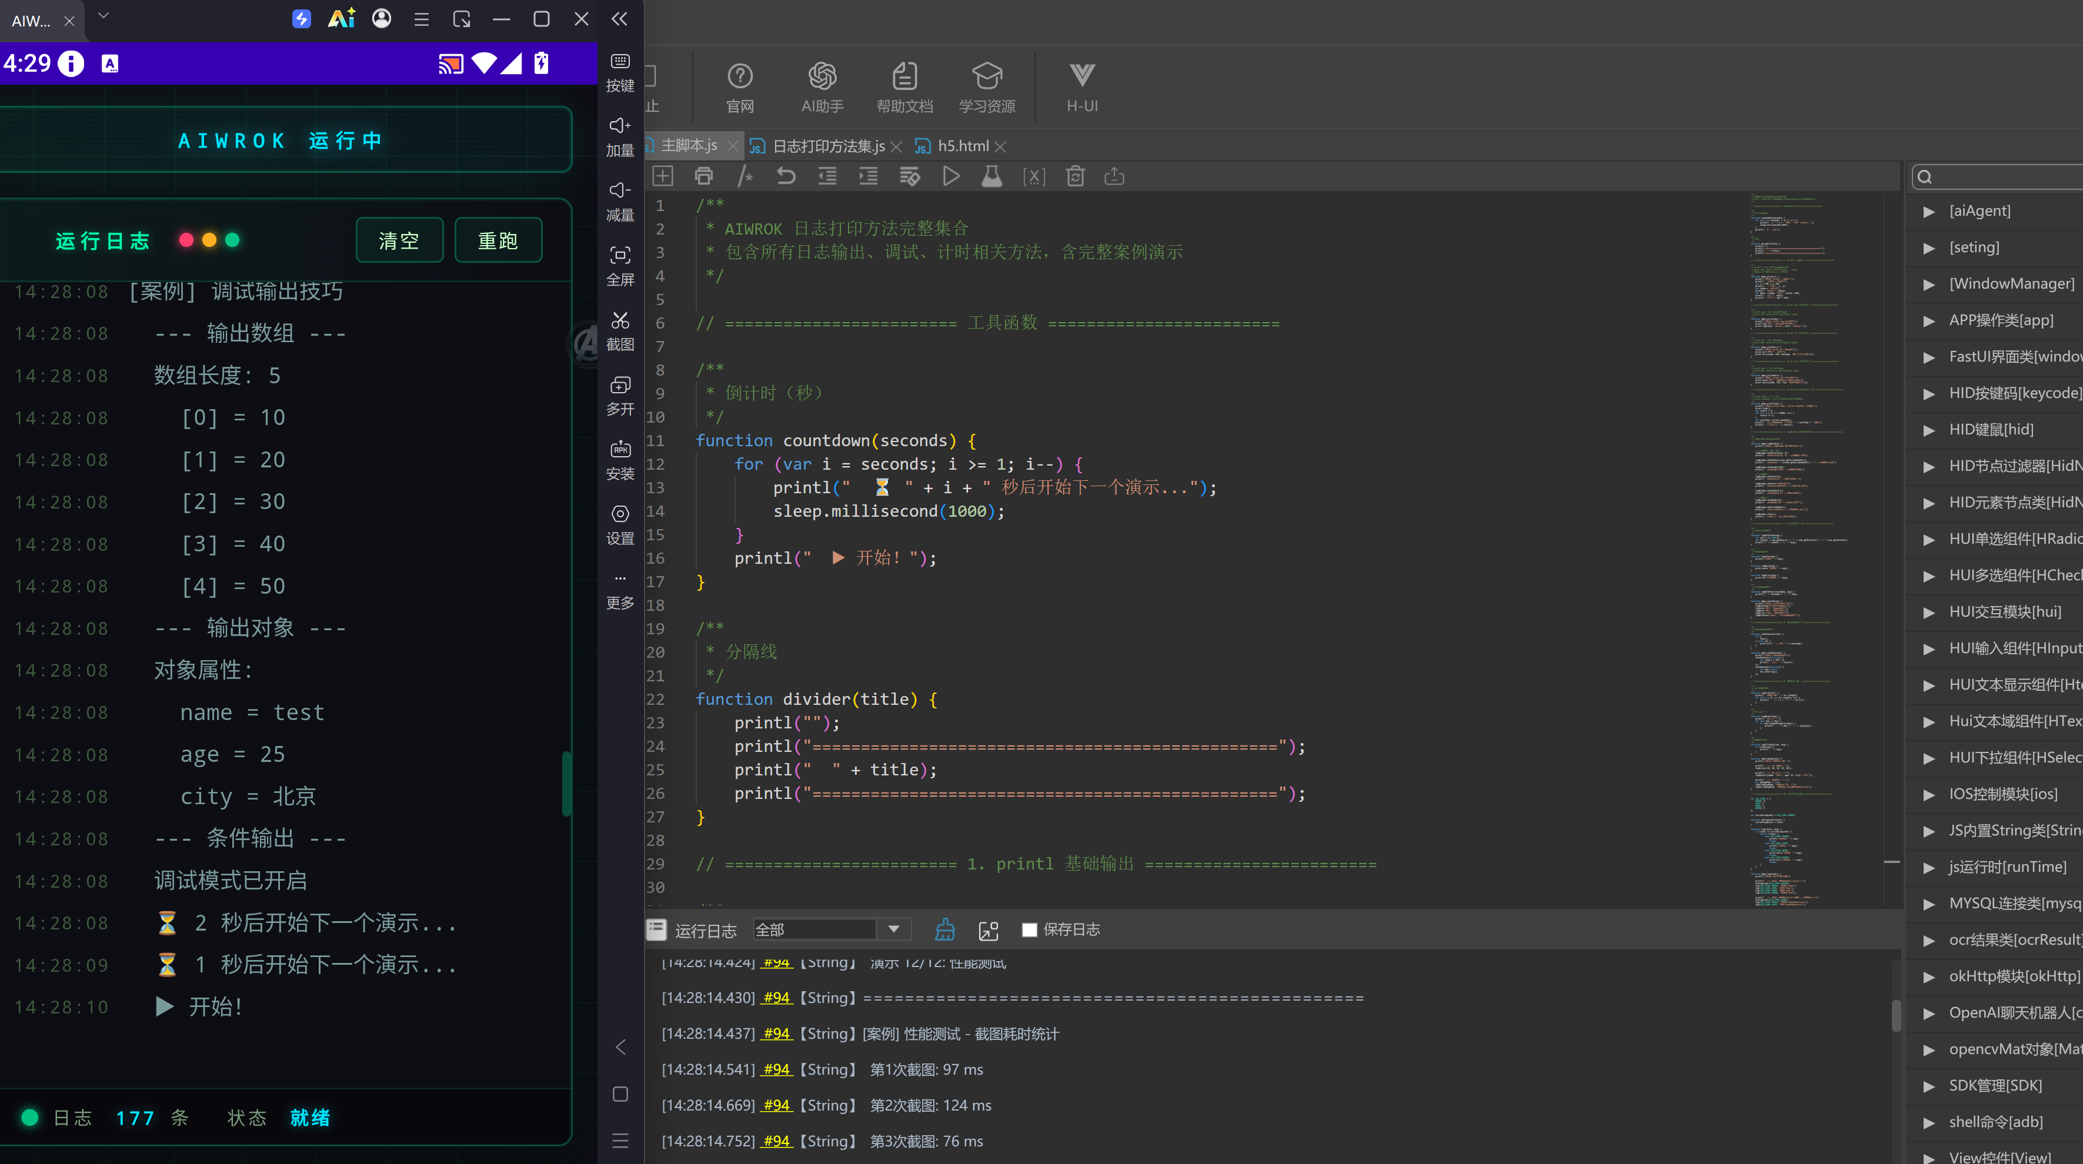
Task: Open the AI助手 assistant
Action: (822, 87)
